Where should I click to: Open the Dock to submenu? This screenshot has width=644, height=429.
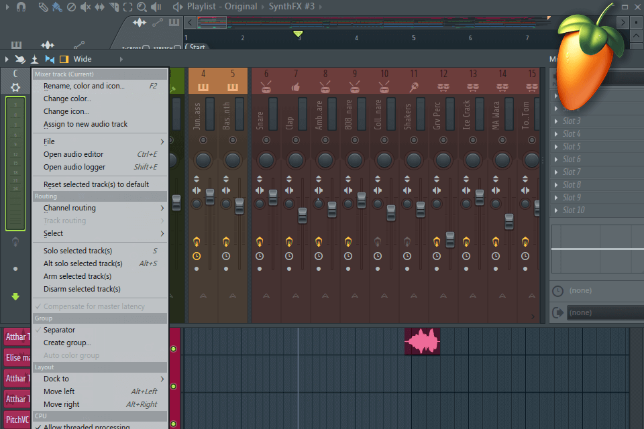pyautogui.click(x=101, y=379)
